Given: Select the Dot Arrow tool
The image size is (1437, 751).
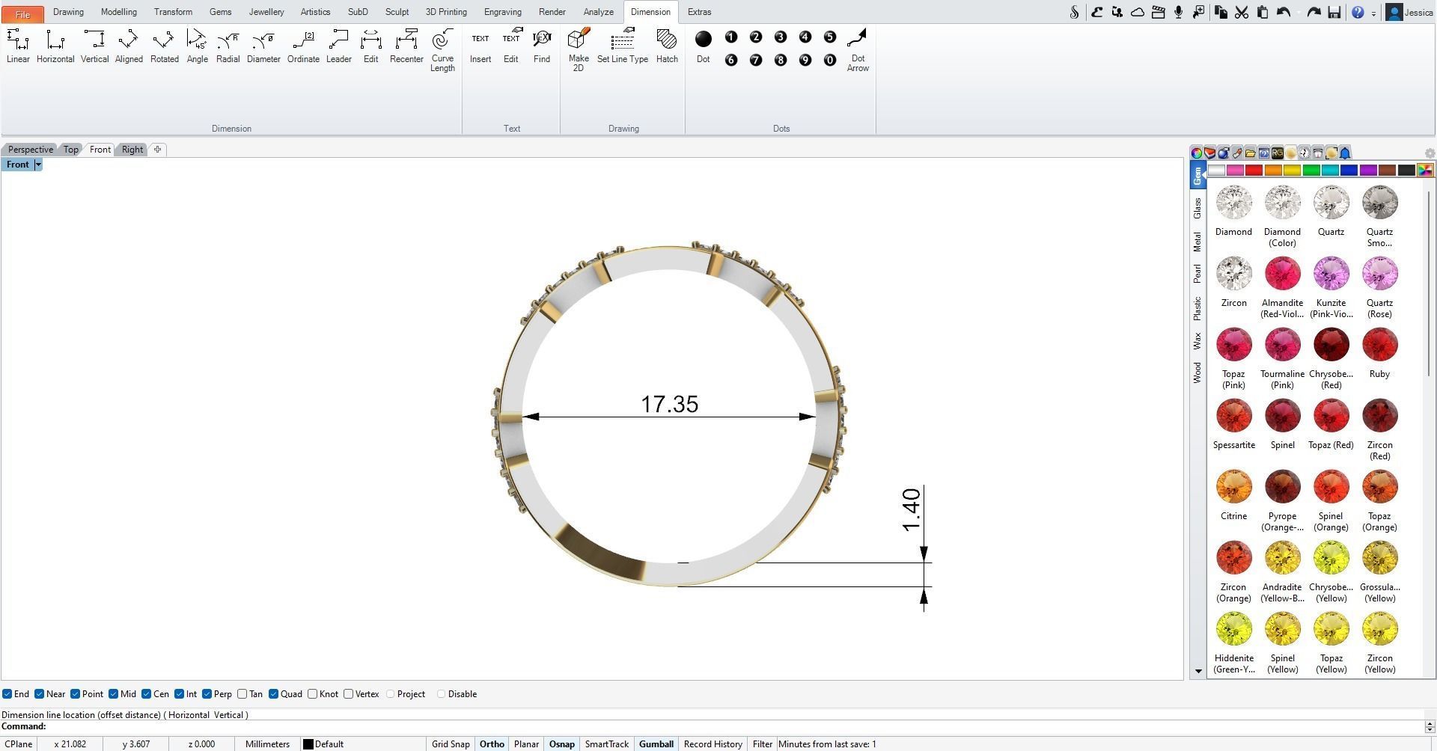Looking at the screenshot, I should pos(858,50).
